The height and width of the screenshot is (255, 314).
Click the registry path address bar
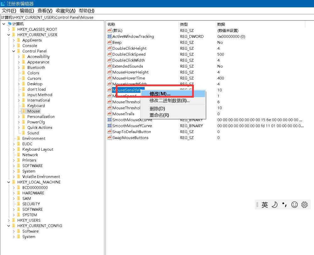pos(157,17)
